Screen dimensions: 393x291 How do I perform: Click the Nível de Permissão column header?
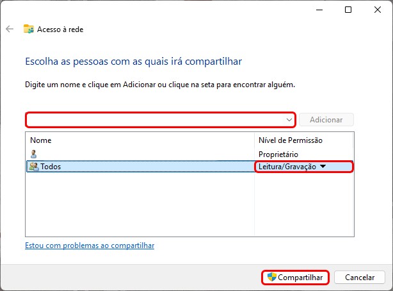pyautogui.click(x=290, y=140)
